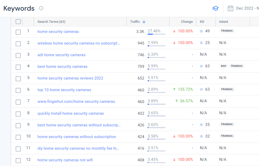Toggle the select-all checkbox in header
This screenshot has width=259, height=166.
point(18,21)
